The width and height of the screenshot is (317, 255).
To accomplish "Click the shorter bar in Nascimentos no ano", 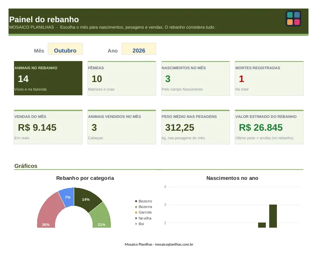I will coord(262,225).
